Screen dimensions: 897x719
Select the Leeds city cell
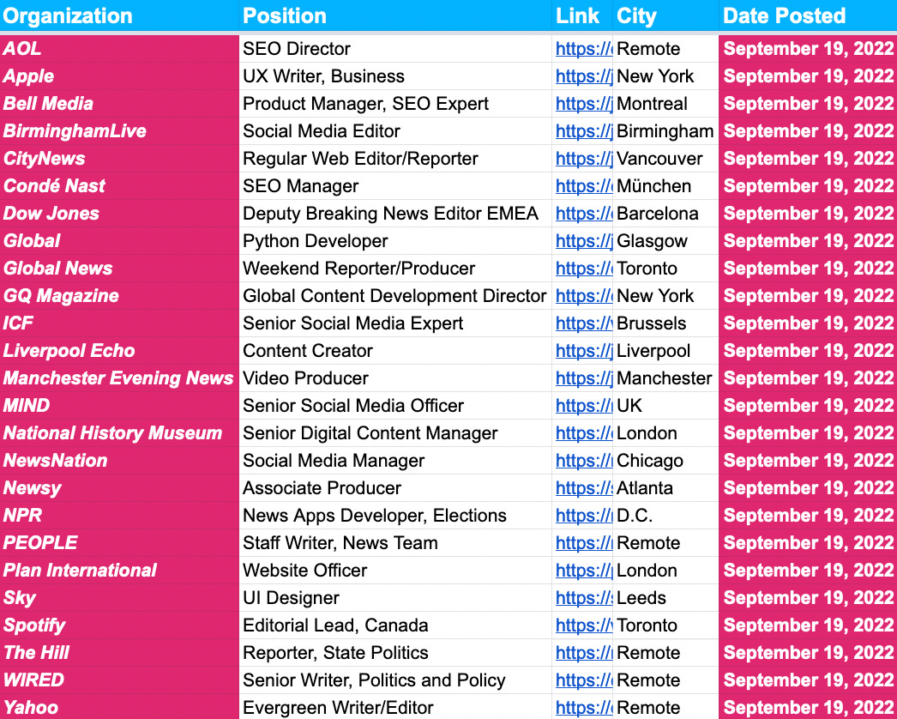click(x=665, y=598)
